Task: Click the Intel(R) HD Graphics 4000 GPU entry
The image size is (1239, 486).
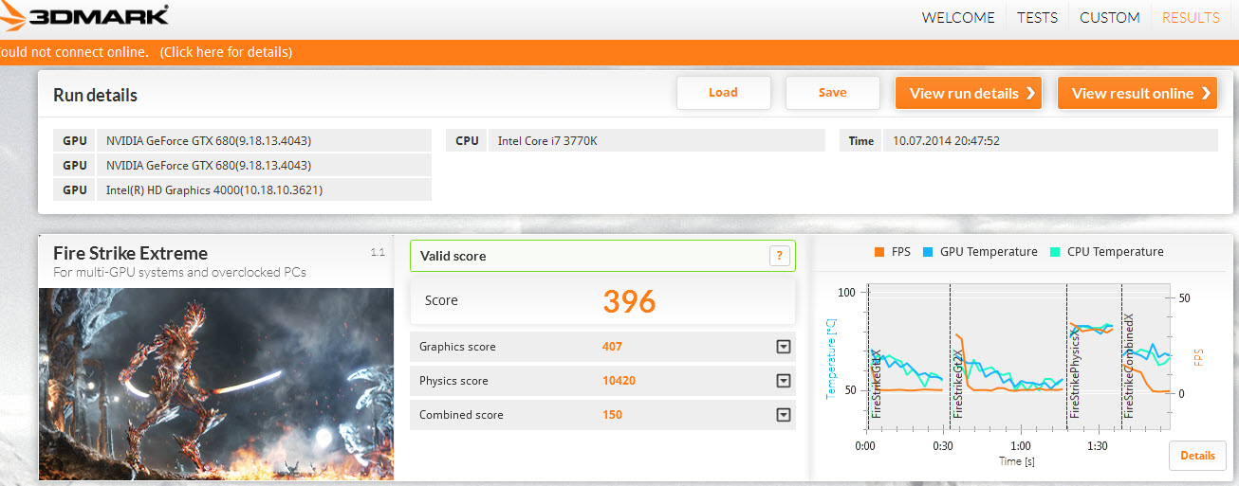Action: pos(264,189)
